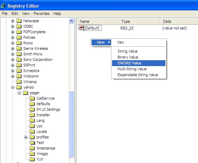Choose Expandable String Value in submenu
The height and width of the screenshot is (163, 198).
tap(139, 75)
